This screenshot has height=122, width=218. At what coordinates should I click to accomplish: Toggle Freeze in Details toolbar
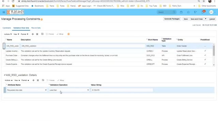[x=50, y=80]
